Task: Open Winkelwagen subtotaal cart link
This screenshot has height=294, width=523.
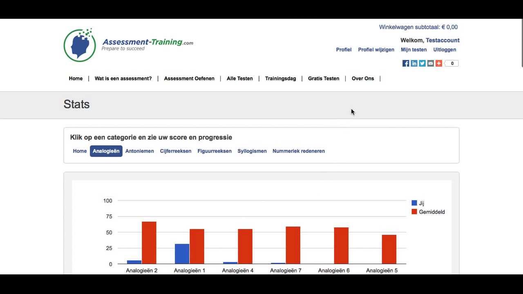Action: pyautogui.click(x=418, y=27)
